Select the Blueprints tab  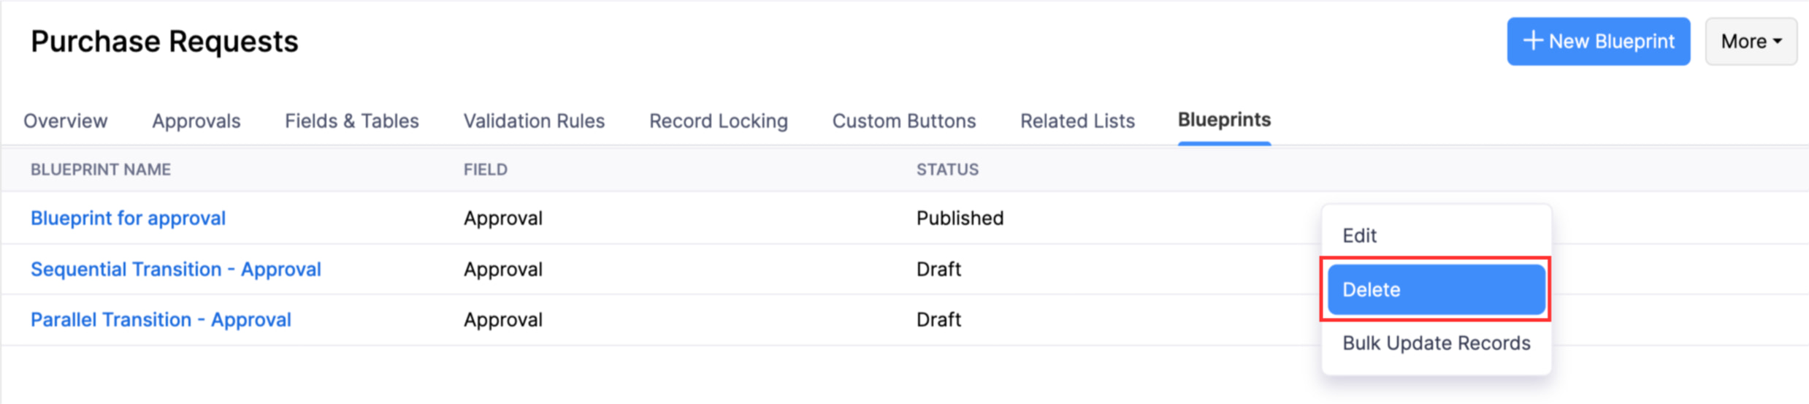pyautogui.click(x=1224, y=120)
